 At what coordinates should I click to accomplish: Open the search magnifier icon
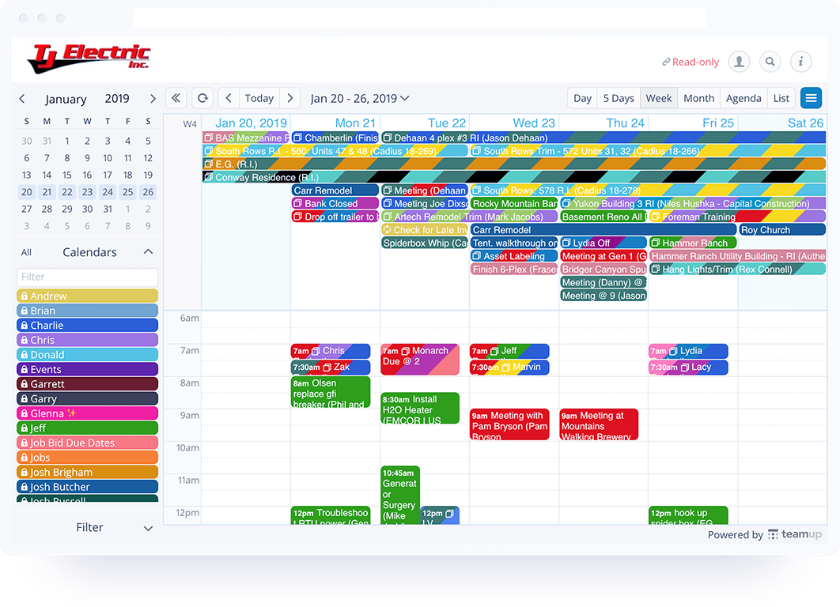(770, 62)
